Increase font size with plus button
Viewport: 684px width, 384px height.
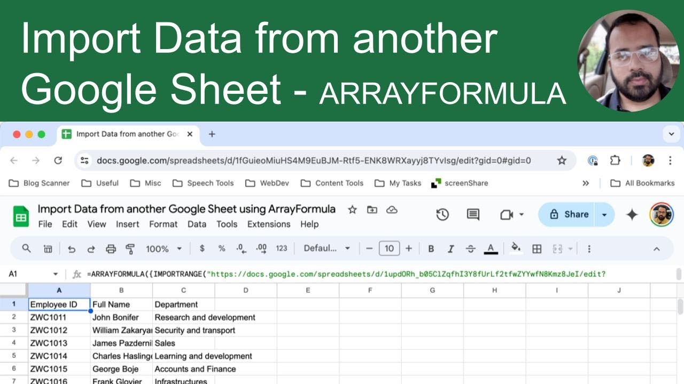point(409,249)
